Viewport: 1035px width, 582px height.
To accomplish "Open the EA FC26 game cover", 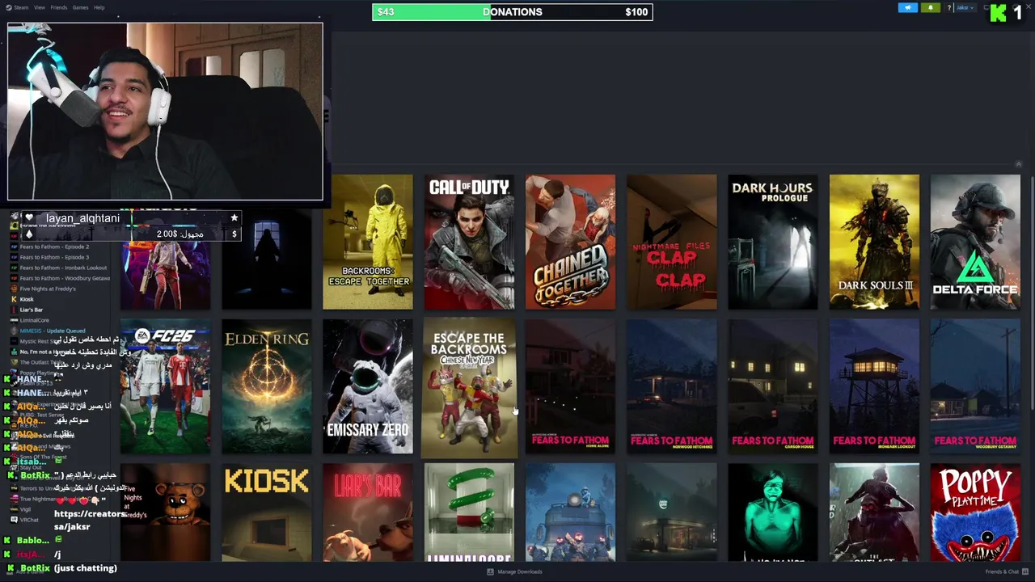I will (165, 386).
